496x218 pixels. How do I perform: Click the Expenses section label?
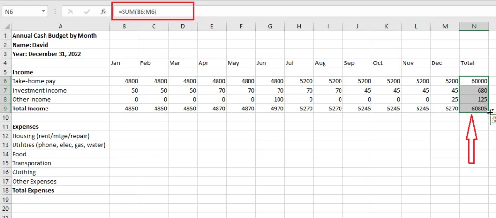(61, 127)
